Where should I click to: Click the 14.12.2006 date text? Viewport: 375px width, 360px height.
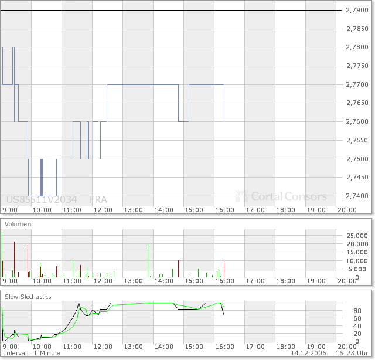pyautogui.click(x=309, y=353)
